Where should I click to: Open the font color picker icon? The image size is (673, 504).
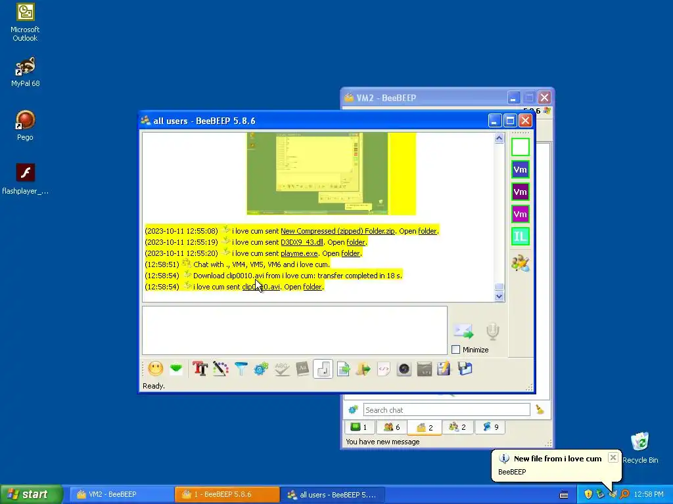point(221,369)
